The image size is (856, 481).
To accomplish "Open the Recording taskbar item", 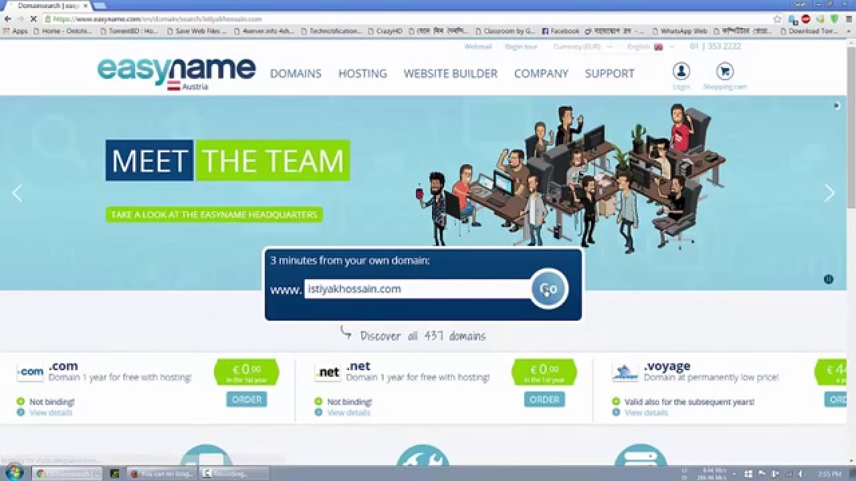I will [x=234, y=473].
